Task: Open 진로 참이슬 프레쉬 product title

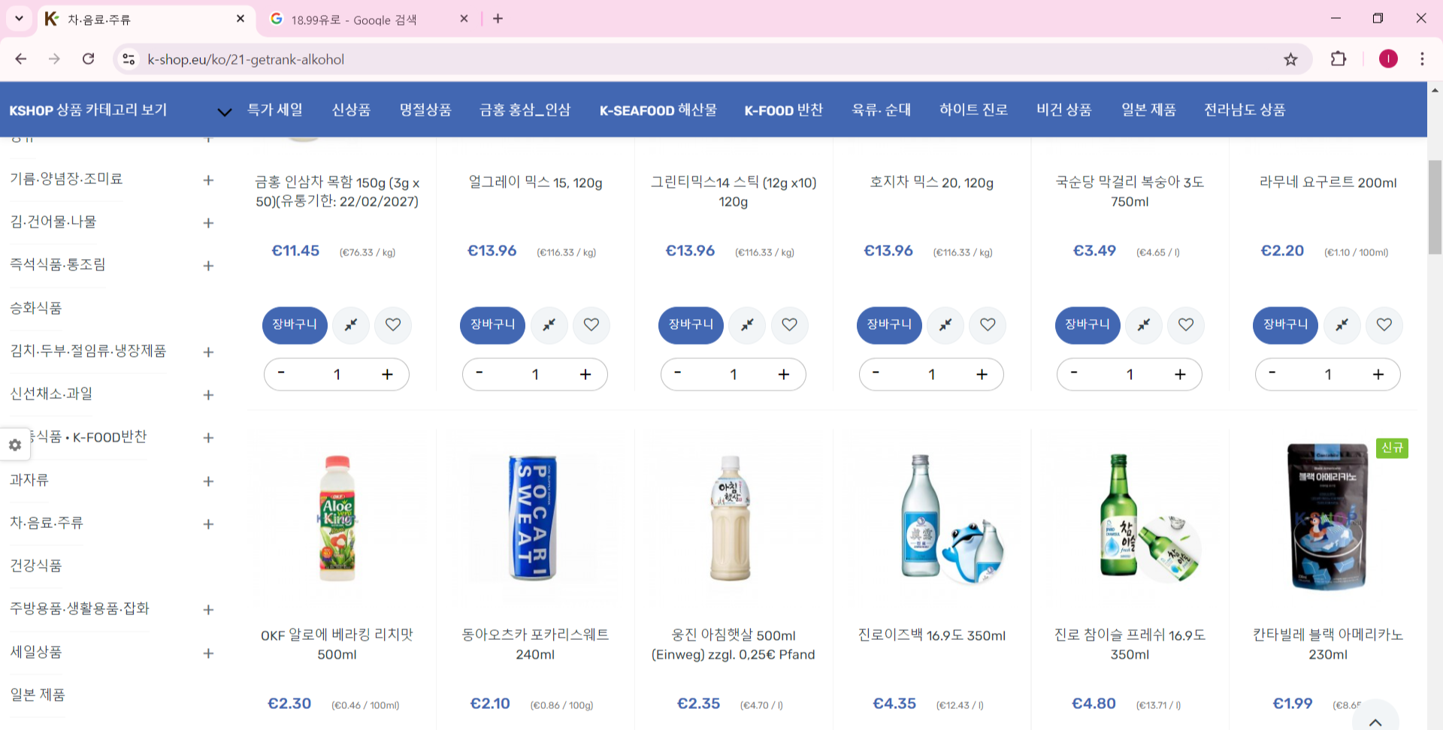Action: (x=1130, y=644)
